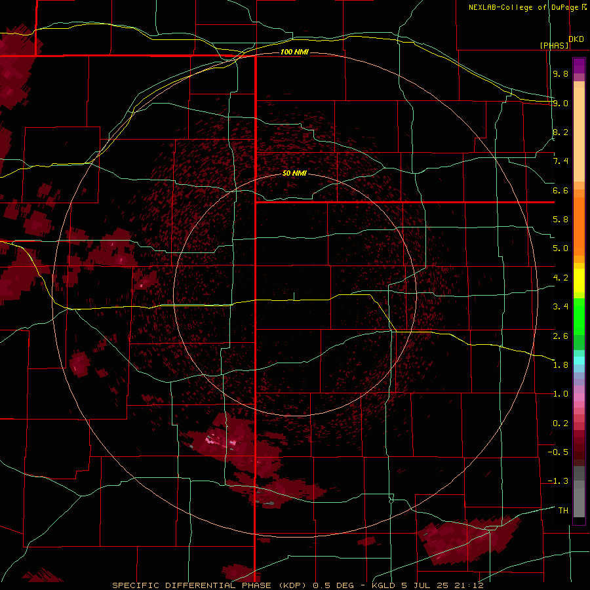Pick the orange band on the color scale
Screen dimensions: 590x590
point(579,227)
